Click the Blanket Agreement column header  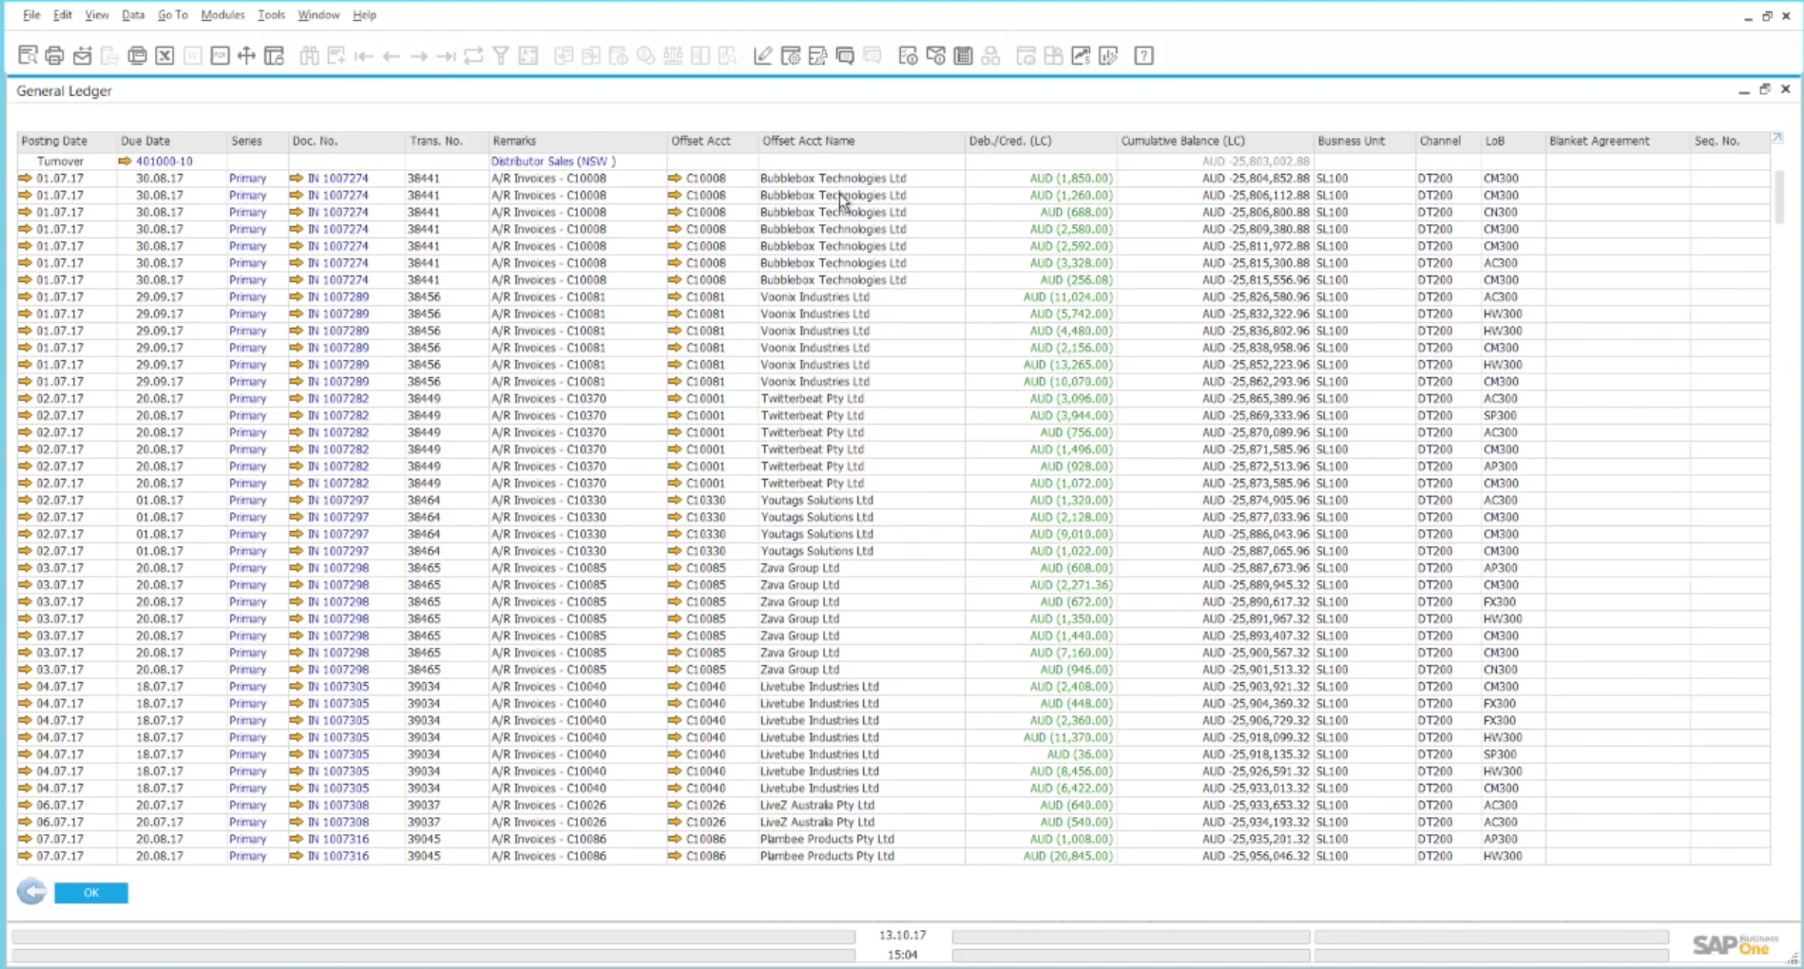pyautogui.click(x=1618, y=141)
